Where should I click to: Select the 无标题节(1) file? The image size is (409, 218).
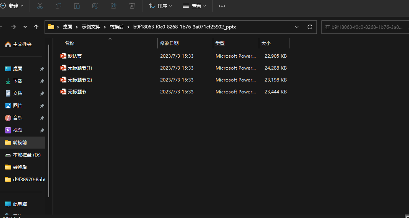[x=80, y=68]
